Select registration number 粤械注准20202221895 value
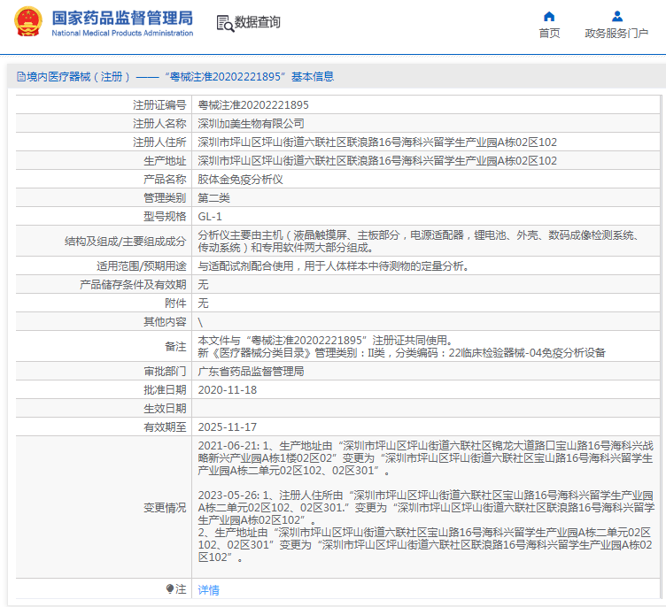Image resolution: width=666 pixels, height=607 pixels. (x=253, y=104)
